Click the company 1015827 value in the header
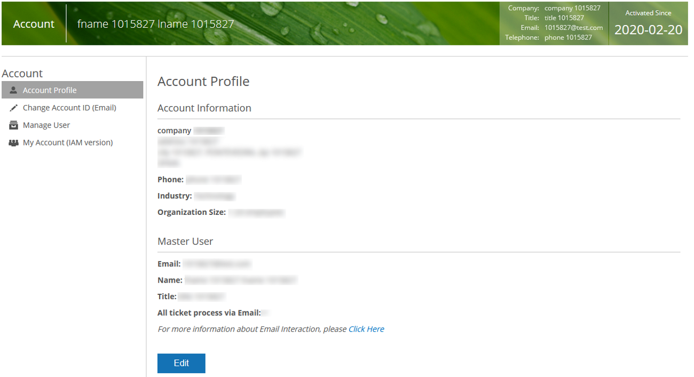The image size is (694, 377). pos(572,8)
